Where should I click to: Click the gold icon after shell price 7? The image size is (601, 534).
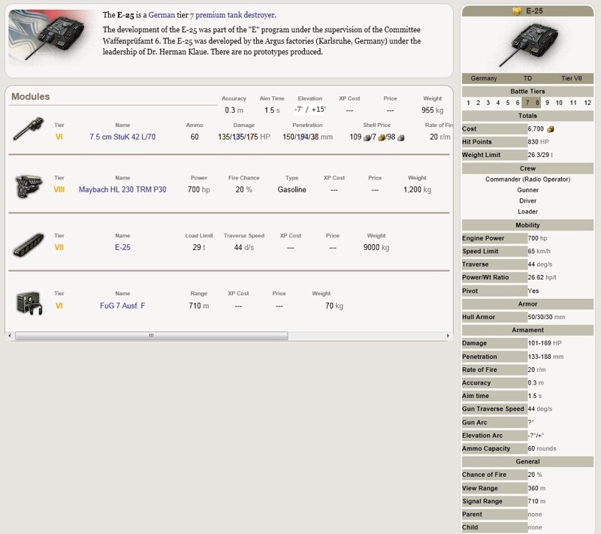(382, 137)
